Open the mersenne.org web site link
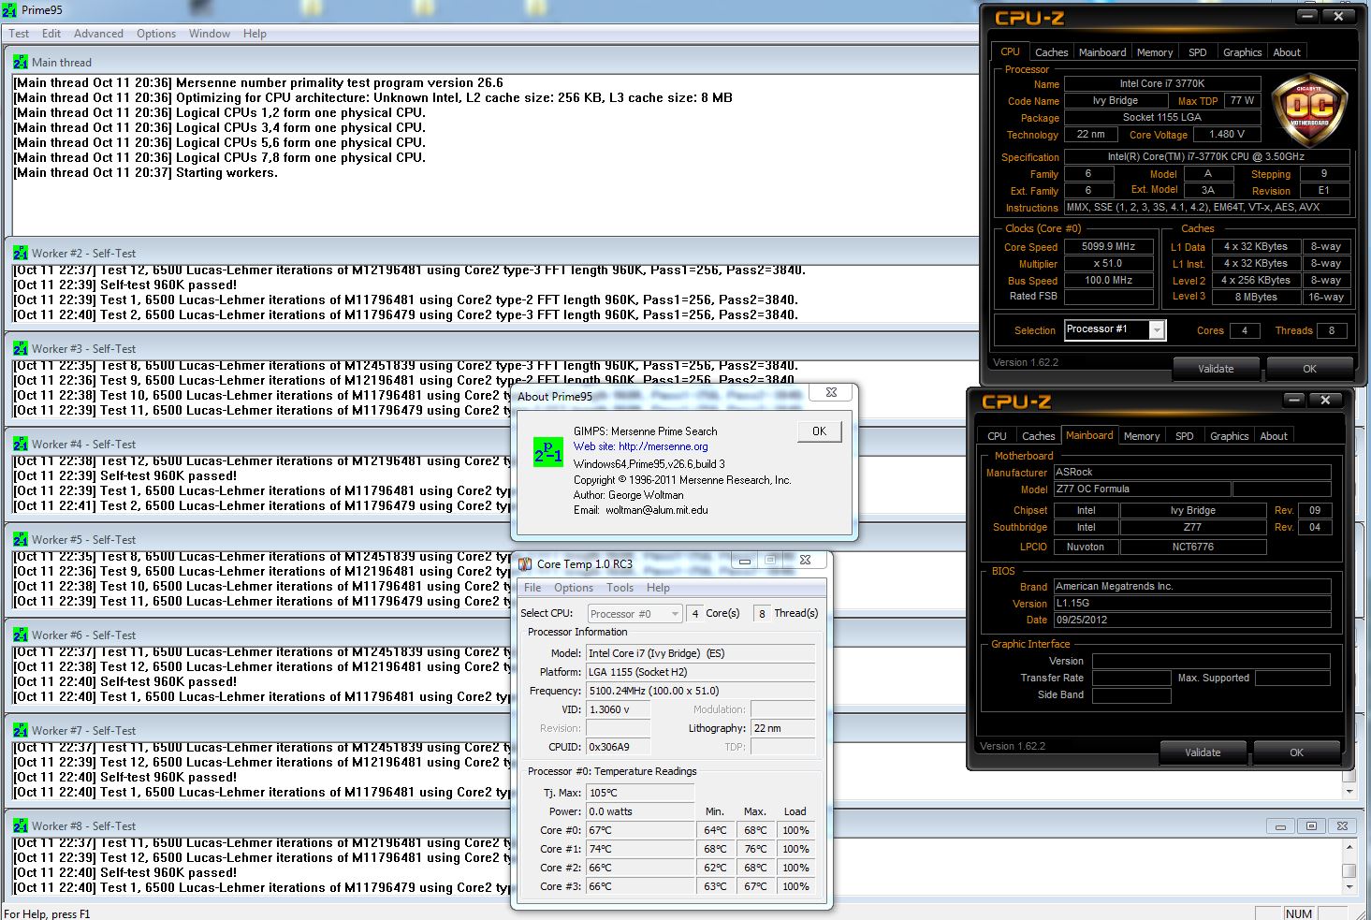 (x=663, y=446)
